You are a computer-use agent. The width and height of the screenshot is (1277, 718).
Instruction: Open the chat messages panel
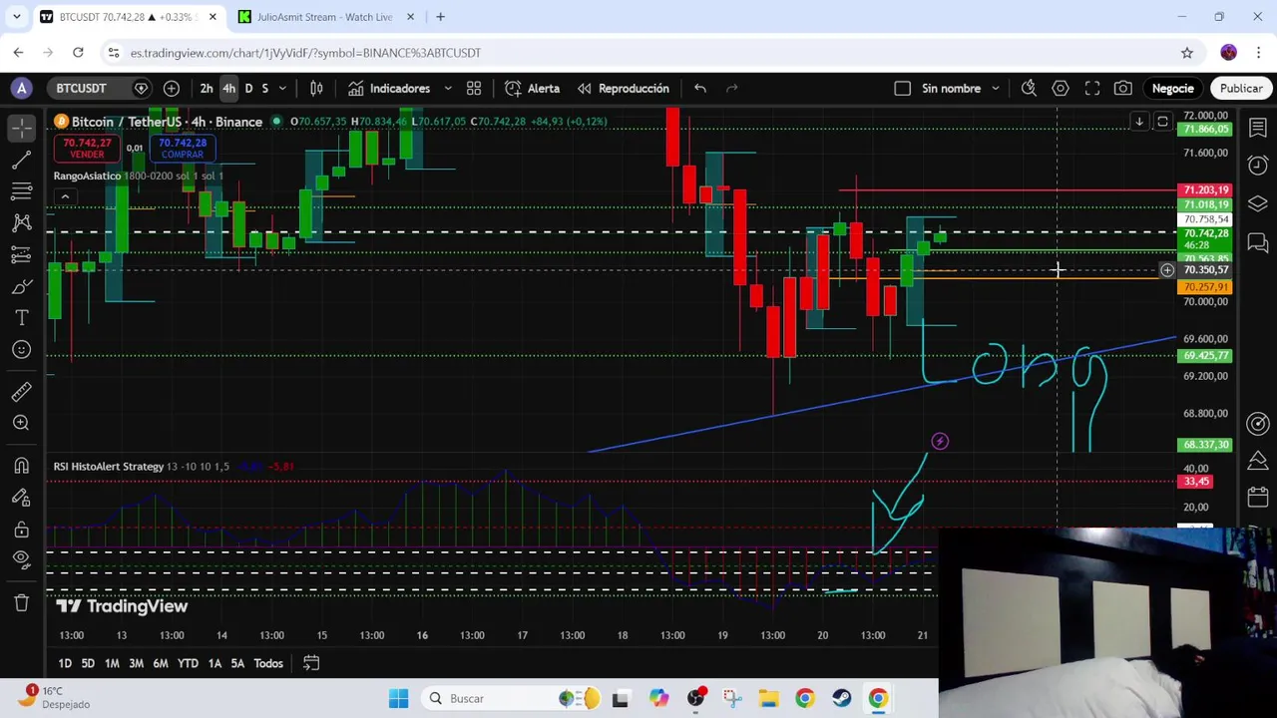1258,241
